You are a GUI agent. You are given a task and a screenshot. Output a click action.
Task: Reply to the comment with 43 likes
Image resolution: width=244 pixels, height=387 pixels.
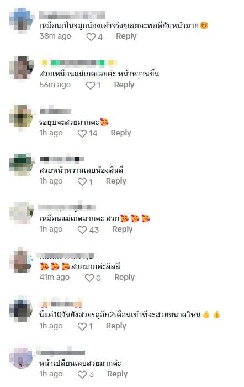123,229
